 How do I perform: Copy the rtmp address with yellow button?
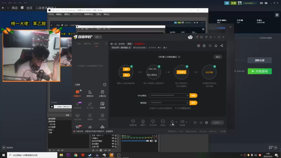(x=194, y=96)
